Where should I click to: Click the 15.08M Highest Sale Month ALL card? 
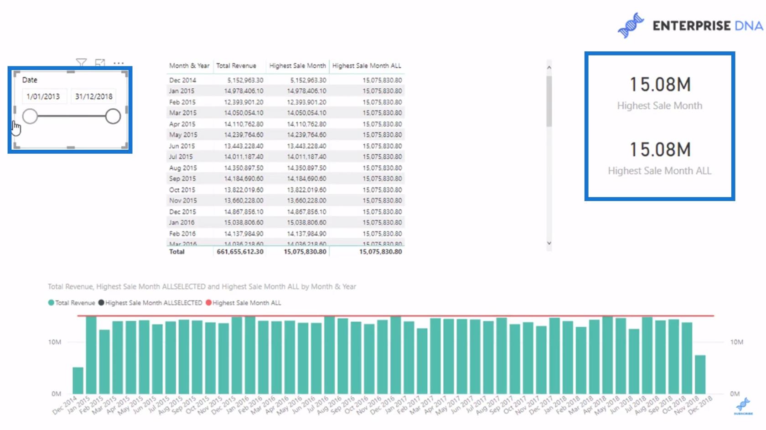[660, 158]
